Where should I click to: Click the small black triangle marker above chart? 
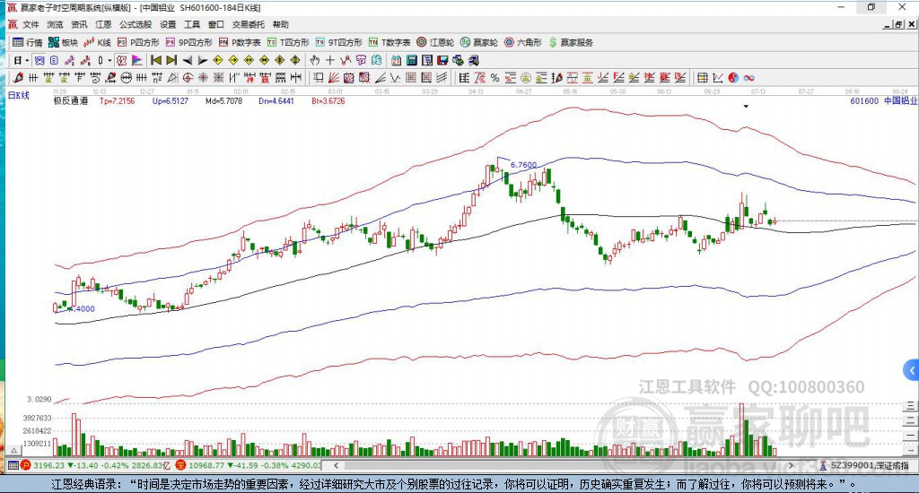pyautogui.click(x=746, y=107)
